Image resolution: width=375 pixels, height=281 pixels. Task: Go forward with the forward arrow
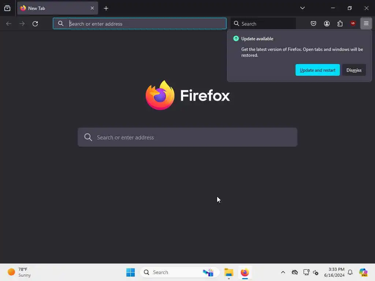pyautogui.click(x=22, y=24)
